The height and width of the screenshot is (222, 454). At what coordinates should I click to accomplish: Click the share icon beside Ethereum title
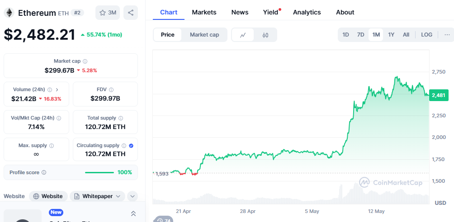[131, 13]
